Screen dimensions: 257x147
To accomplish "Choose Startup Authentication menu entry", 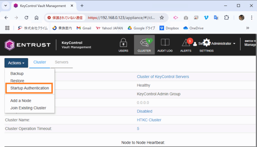I will click(x=29, y=88).
